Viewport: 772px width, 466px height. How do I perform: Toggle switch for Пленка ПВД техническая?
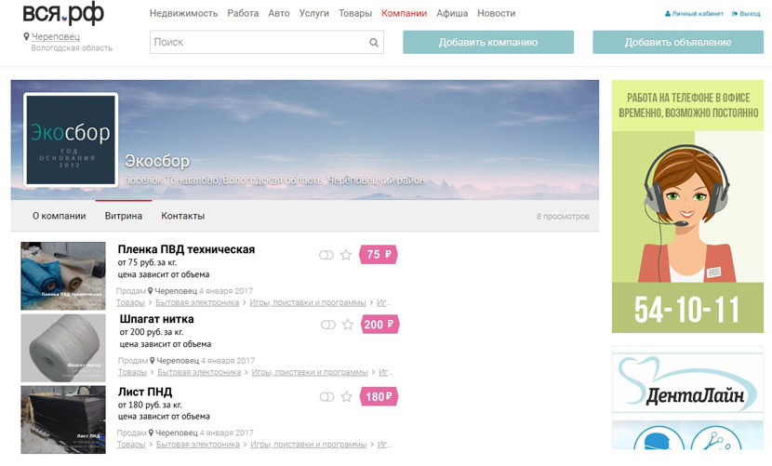326,255
